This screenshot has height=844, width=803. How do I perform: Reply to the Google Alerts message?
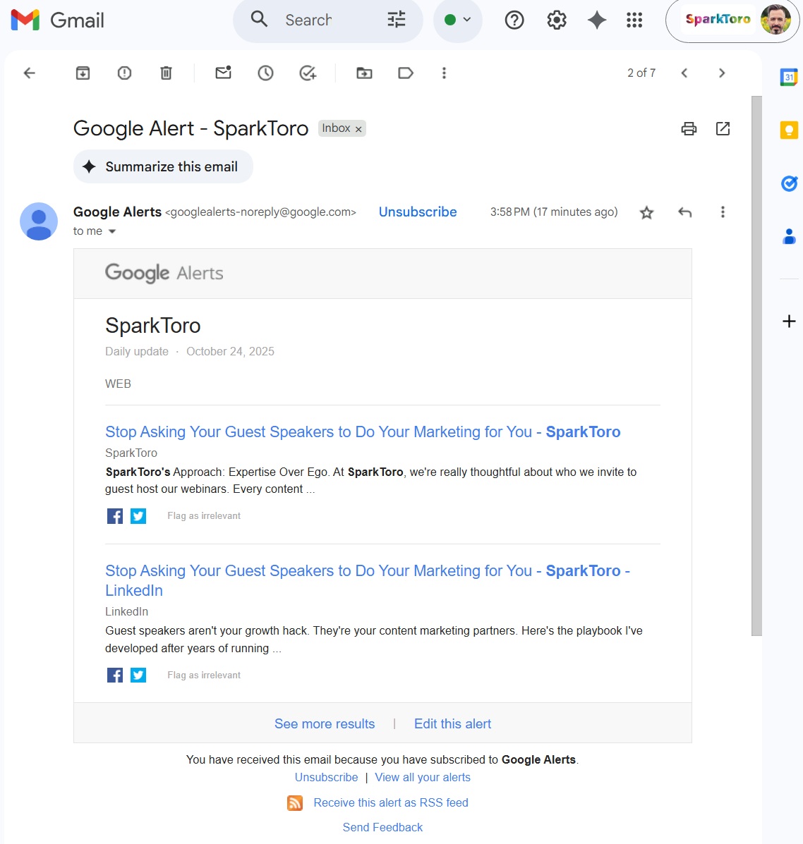pyautogui.click(x=684, y=212)
